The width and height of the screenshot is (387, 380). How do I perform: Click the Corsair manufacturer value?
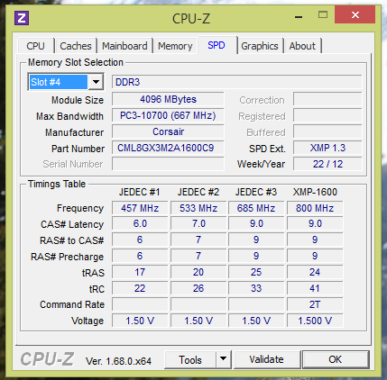point(168,131)
